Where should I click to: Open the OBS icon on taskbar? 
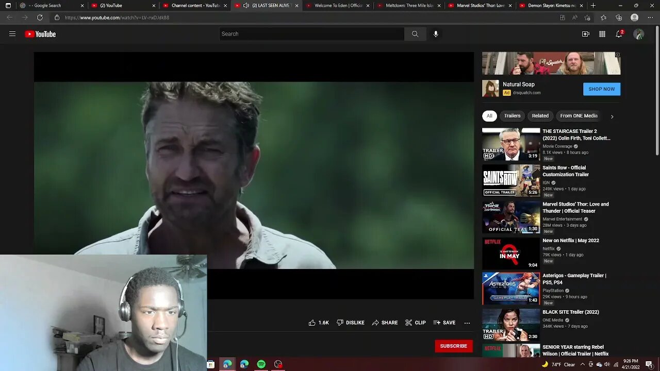tap(278, 364)
